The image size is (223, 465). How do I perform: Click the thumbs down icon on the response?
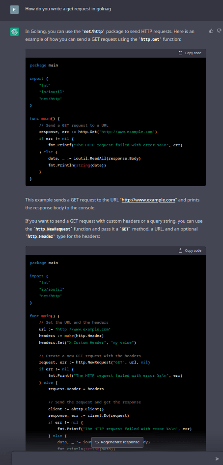[x=219, y=31]
